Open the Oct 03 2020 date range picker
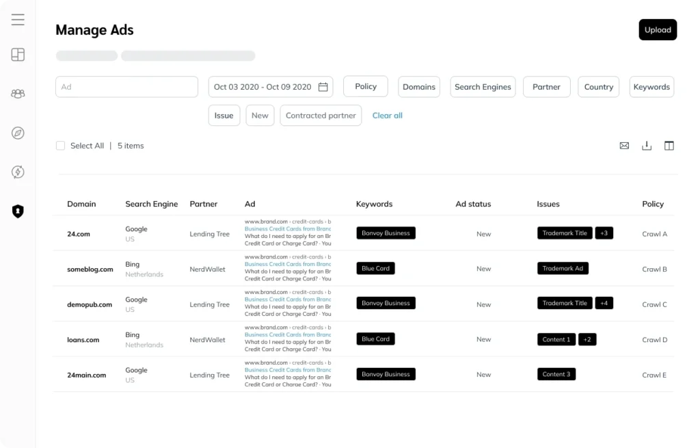Screen dimensions: 700x448 pos(271,87)
